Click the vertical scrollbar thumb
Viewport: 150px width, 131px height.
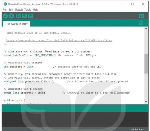pos(146,63)
